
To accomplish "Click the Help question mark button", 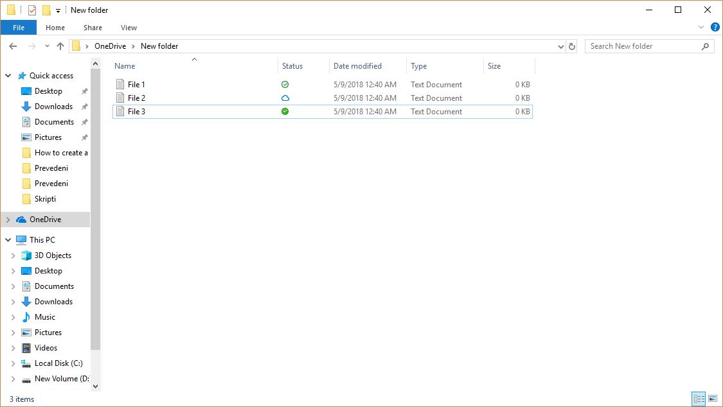I will (715, 27).
